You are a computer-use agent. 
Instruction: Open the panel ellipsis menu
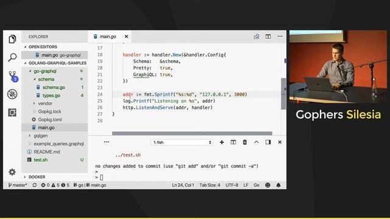(x=107, y=142)
